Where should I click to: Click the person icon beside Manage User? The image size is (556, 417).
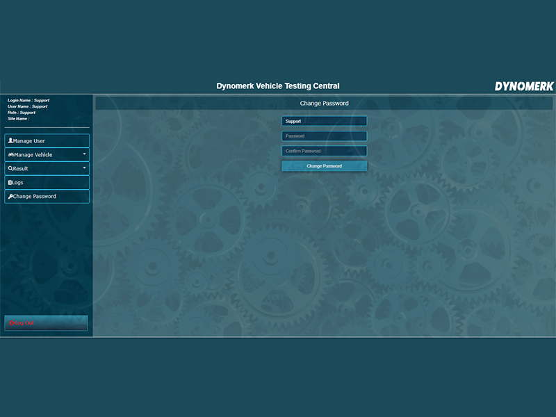click(10, 141)
